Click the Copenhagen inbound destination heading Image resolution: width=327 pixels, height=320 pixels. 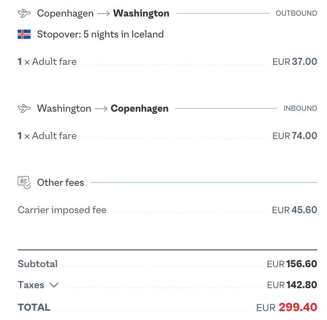(139, 108)
